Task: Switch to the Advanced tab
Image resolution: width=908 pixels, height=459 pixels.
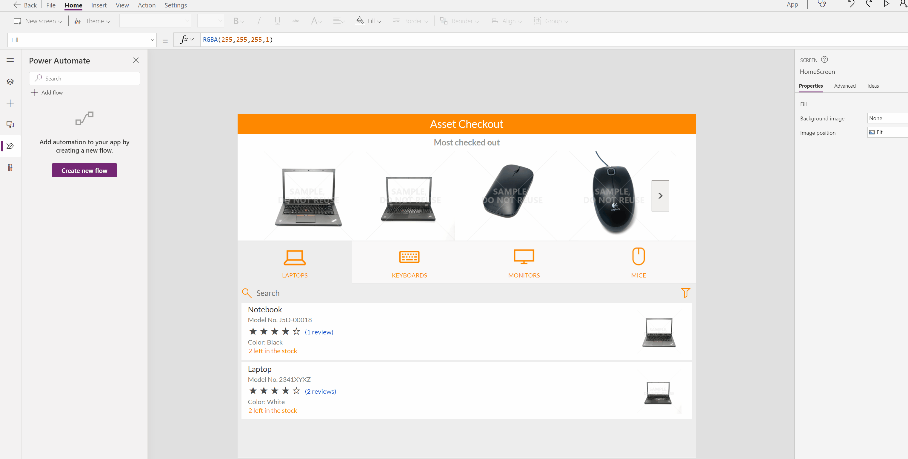Action: [x=844, y=86]
